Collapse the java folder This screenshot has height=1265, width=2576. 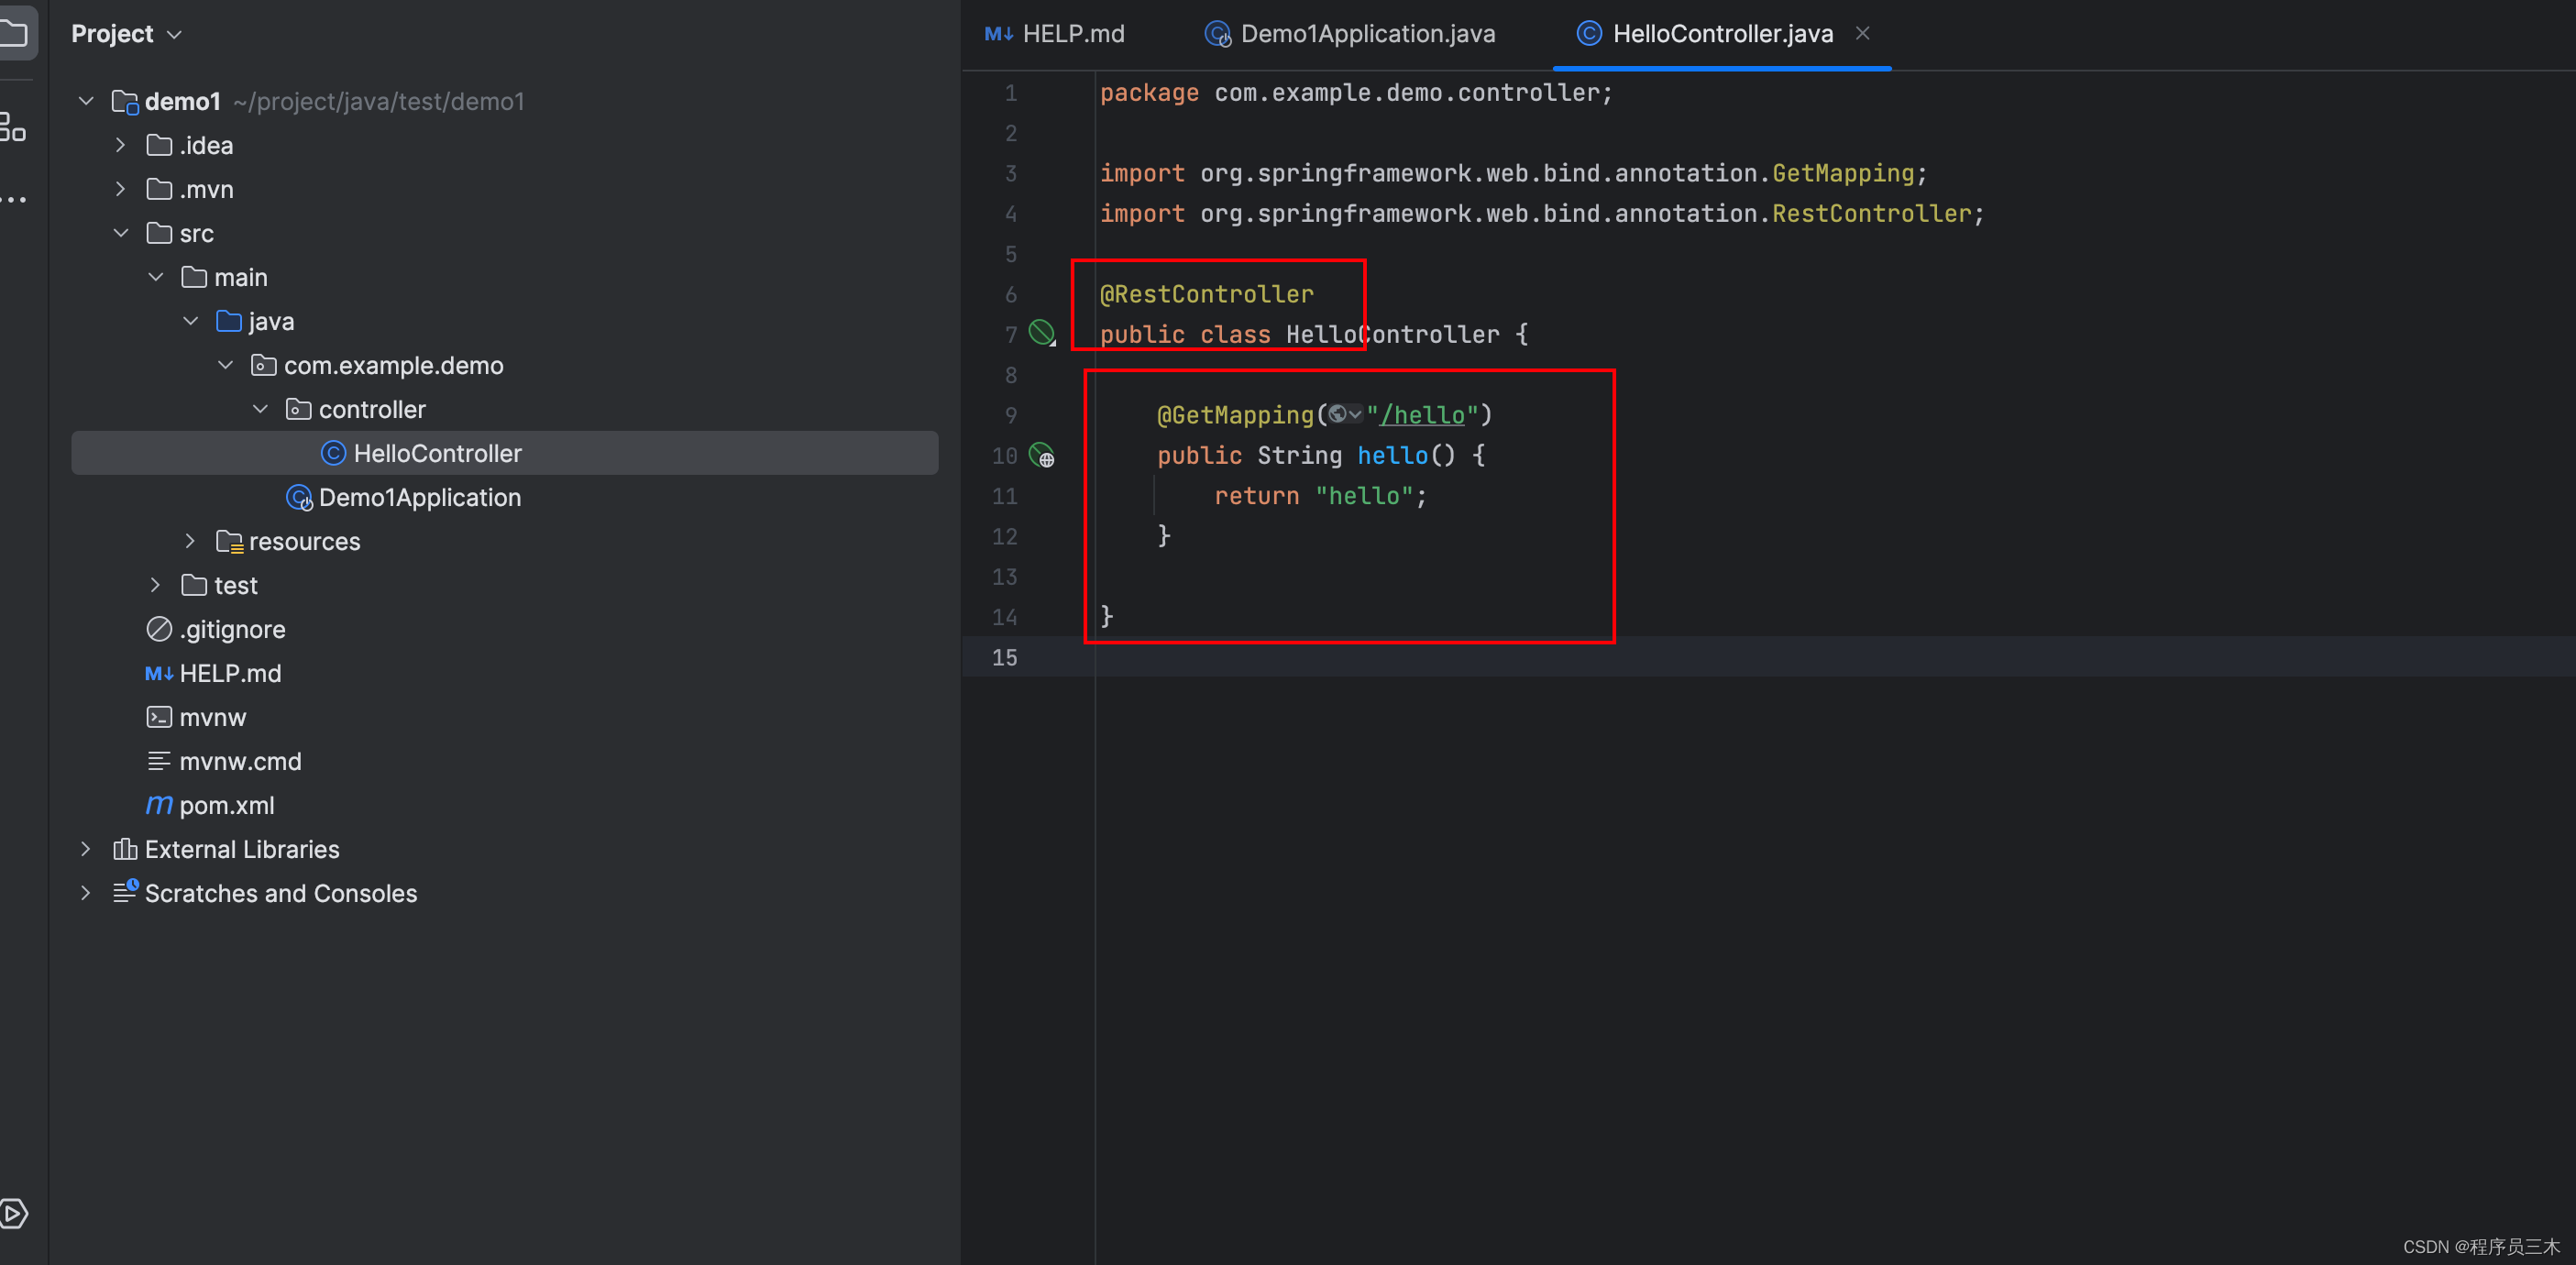point(191,321)
